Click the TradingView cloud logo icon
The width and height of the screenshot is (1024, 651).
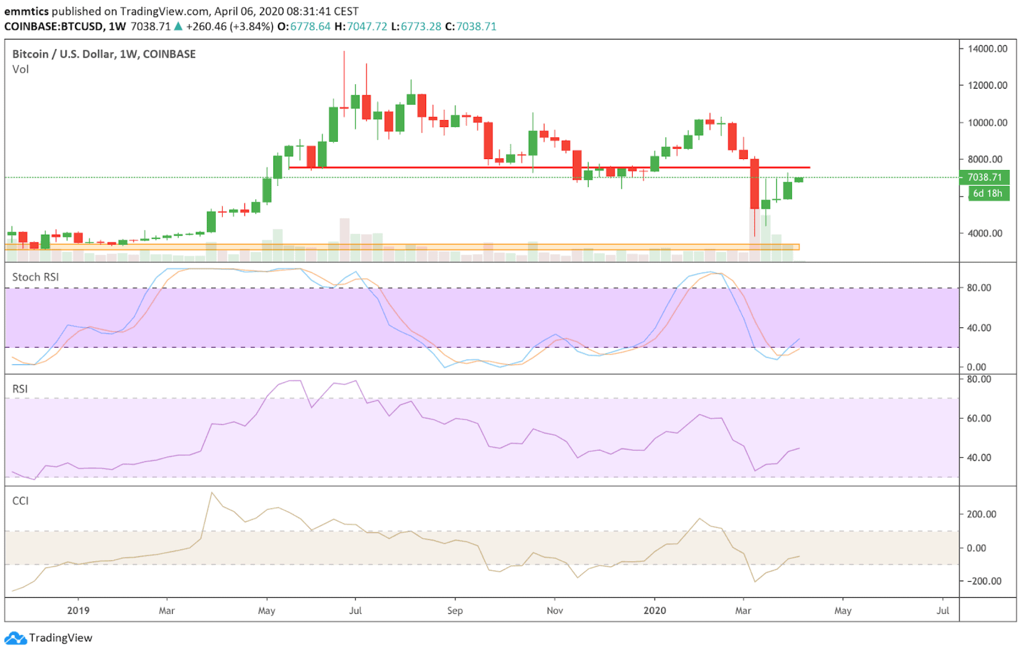[x=15, y=638]
